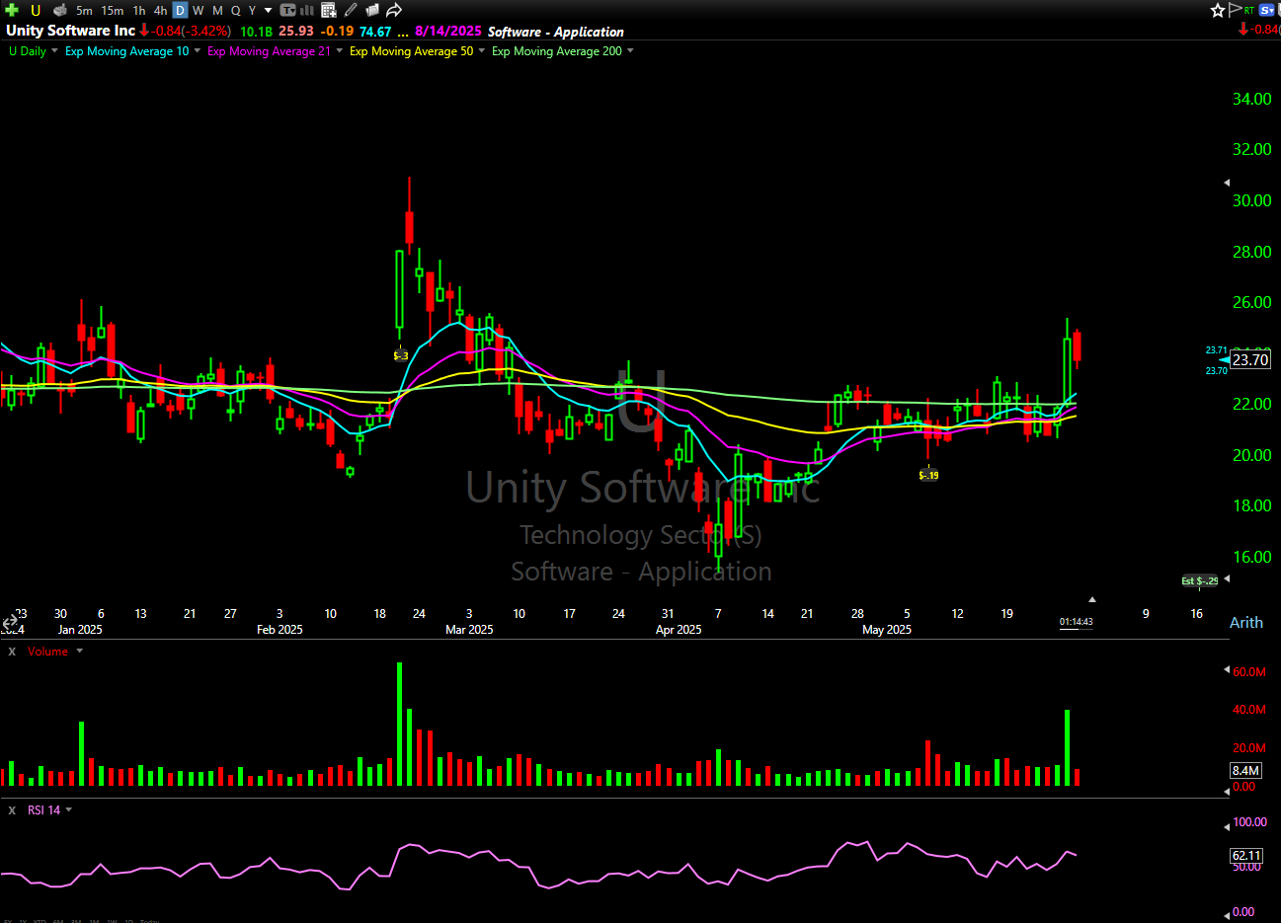Viewport: 1281px width, 923px height.
Task: Click the 8.4M volume value label
Action: [1245, 770]
